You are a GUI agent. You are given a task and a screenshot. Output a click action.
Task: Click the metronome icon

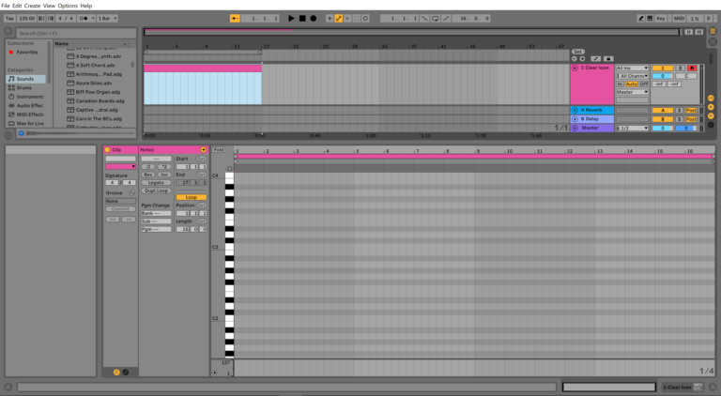85,19
